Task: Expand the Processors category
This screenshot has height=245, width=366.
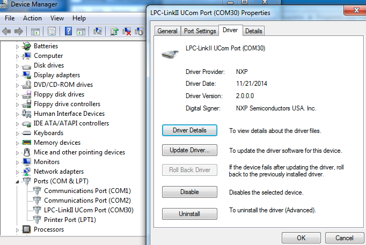Action: click(18, 229)
